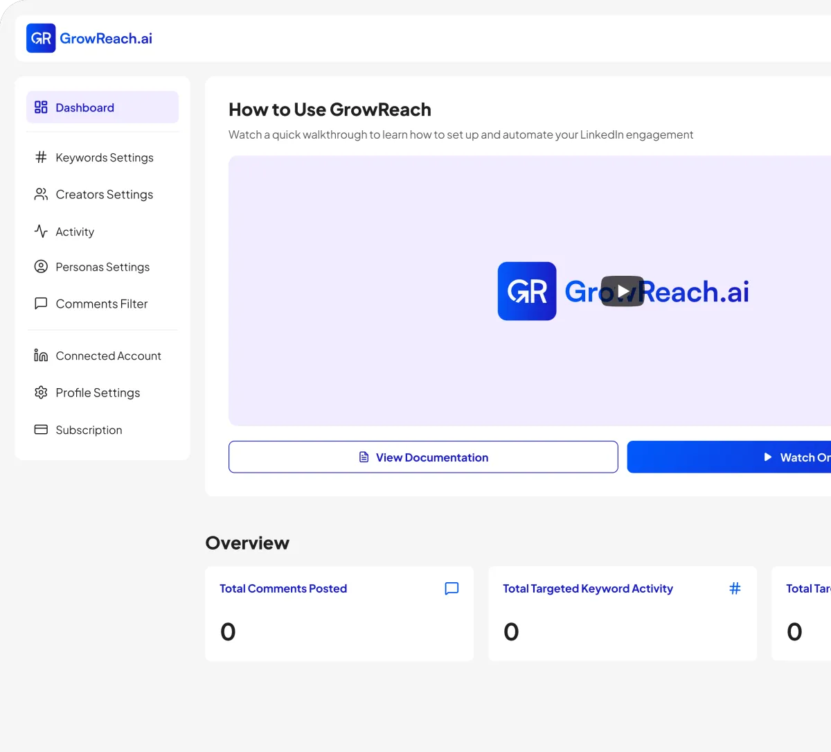Select Personas Settings in sidebar
This screenshot has width=831, height=752.
point(102,267)
